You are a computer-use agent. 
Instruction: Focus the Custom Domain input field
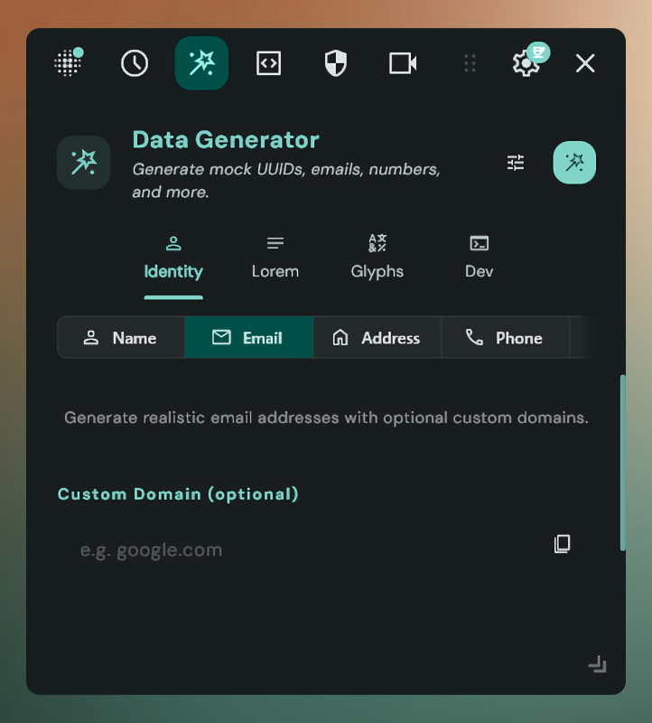304,550
